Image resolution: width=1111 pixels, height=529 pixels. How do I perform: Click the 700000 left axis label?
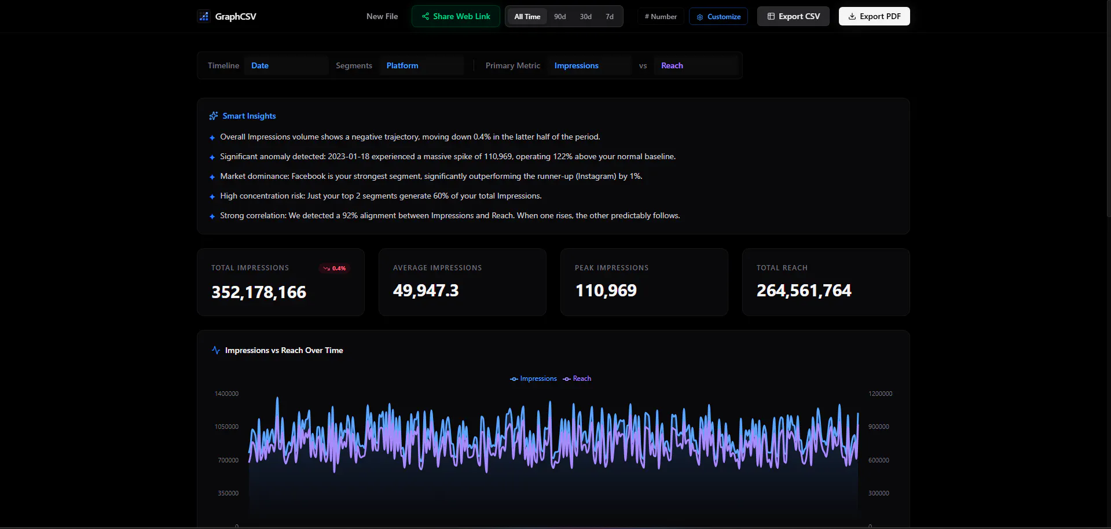pyautogui.click(x=228, y=460)
